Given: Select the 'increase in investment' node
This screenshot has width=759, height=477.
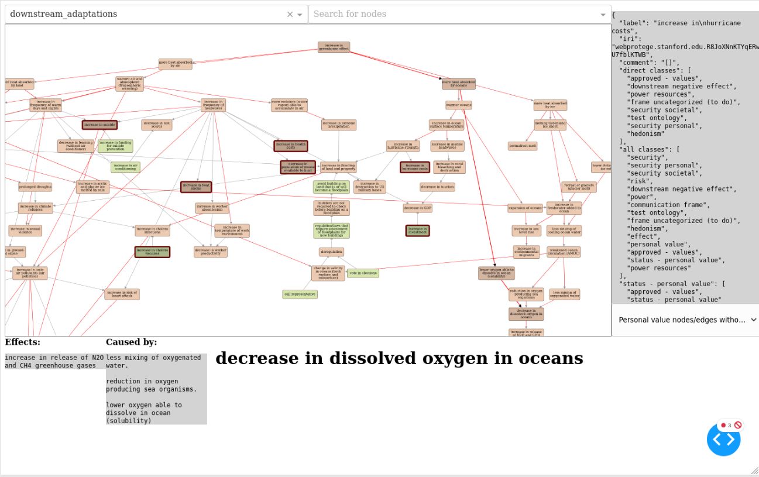Looking at the screenshot, I should pyautogui.click(x=417, y=231).
